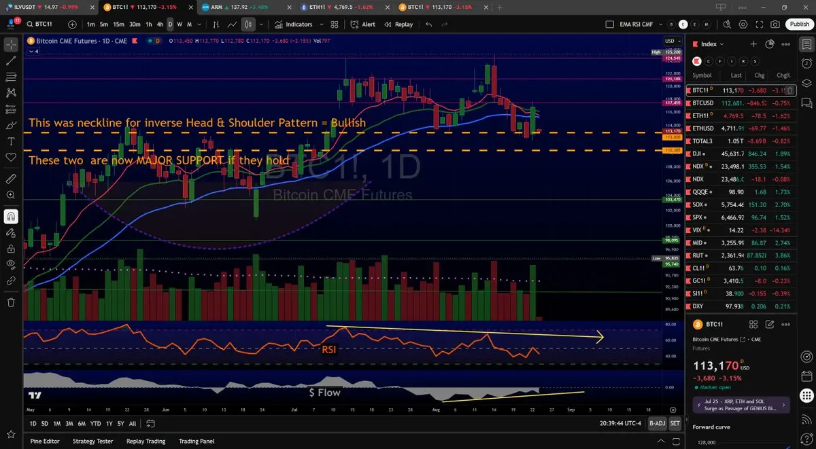Open chart settings hexagon icon

(743, 24)
